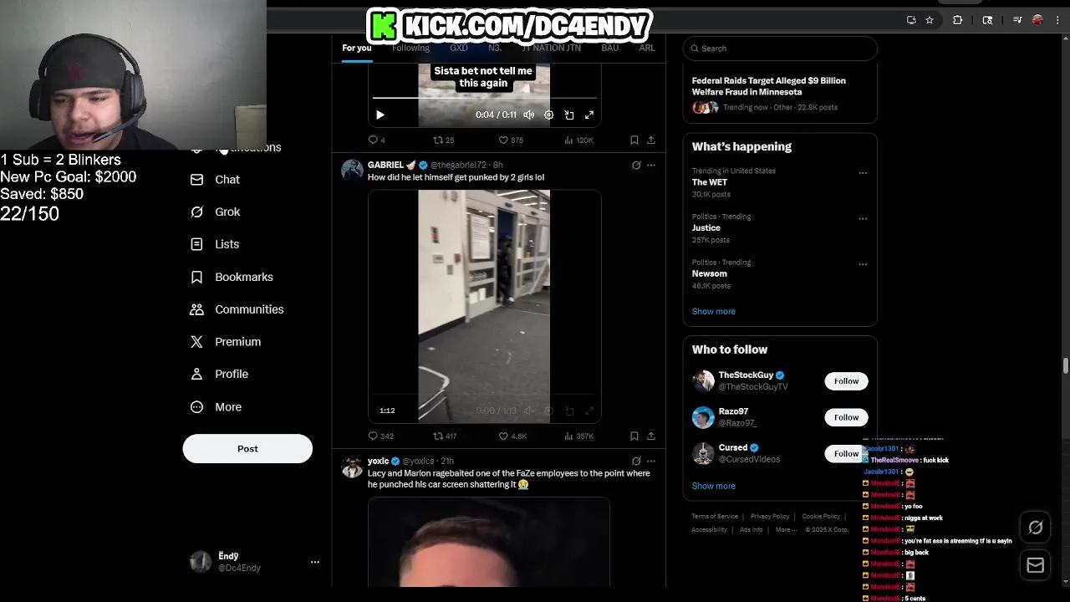The width and height of the screenshot is (1070, 602).
Task: Switch to the GXD tab
Action: [459, 48]
